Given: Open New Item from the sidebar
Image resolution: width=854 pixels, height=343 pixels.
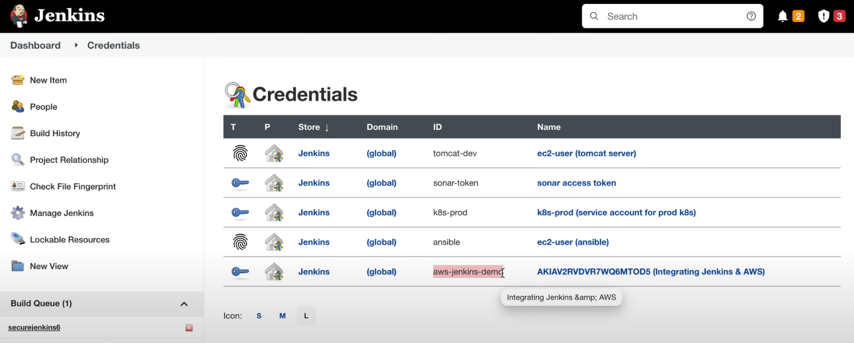Looking at the screenshot, I should [x=48, y=80].
